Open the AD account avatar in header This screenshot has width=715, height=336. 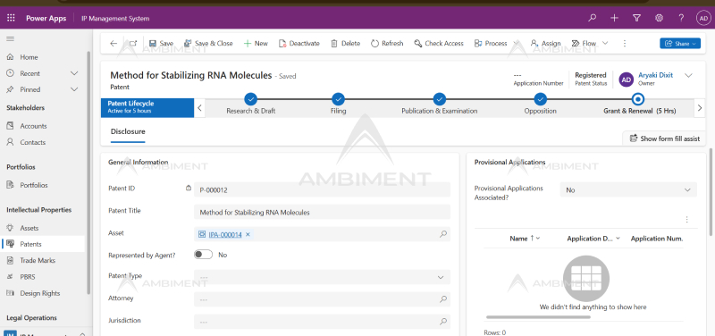(x=703, y=18)
